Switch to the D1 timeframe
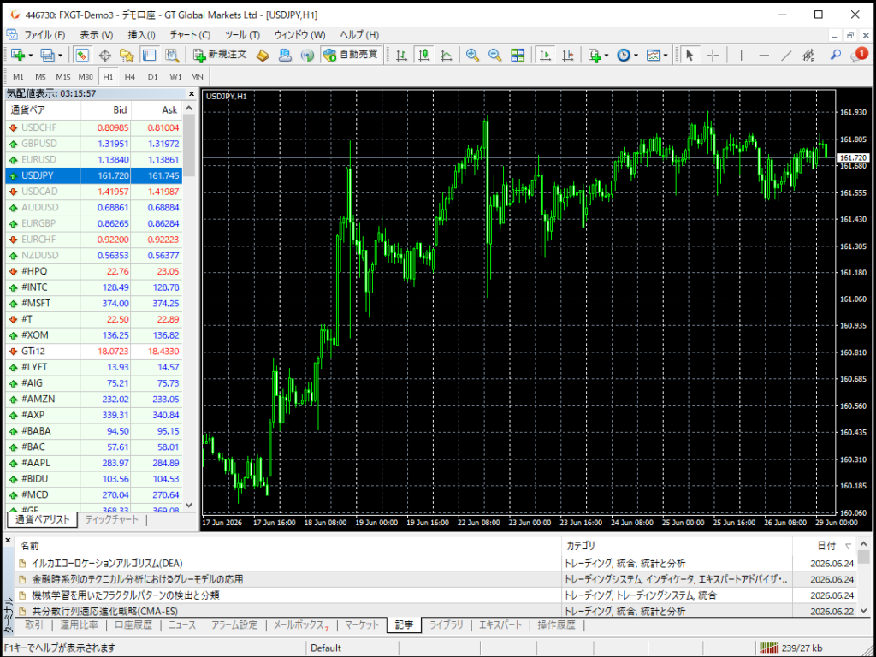This screenshot has height=657, width=876. tap(152, 77)
